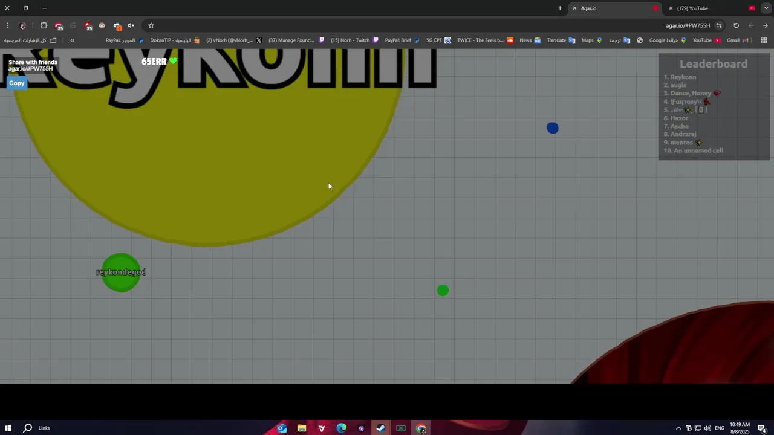
Task: Open the volume control in tray
Action: (x=707, y=428)
